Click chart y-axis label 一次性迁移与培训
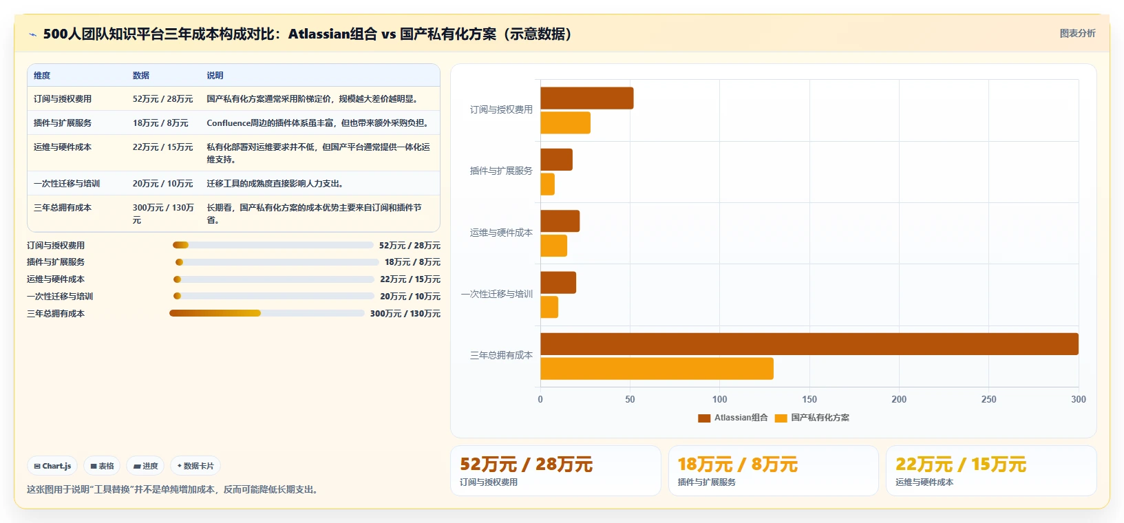This screenshot has width=1124, height=523. tap(497, 295)
